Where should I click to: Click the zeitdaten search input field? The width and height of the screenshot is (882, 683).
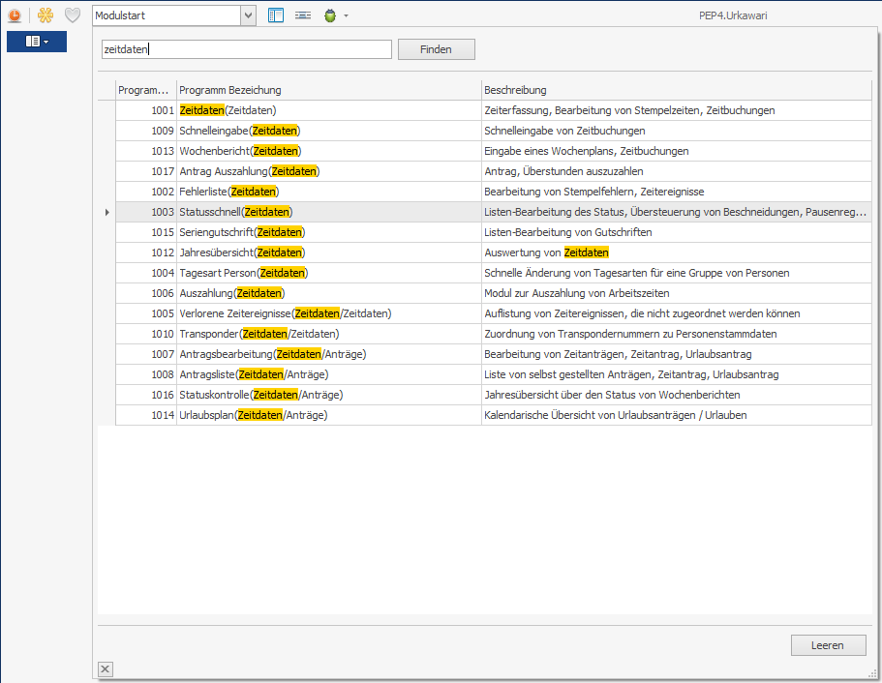click(x=246, y=49)
